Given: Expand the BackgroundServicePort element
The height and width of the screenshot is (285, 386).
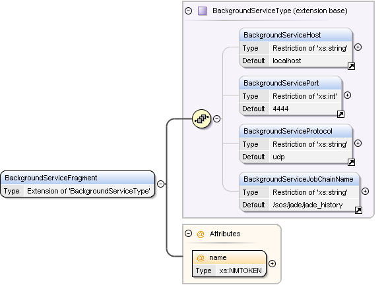Looking at the screenshot, I should tap(347, 95).
